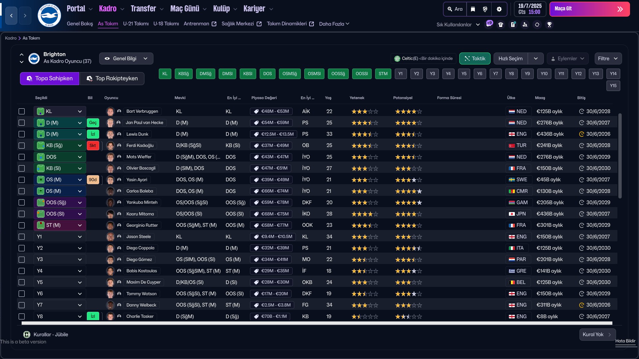
Task: Click the bookmark icon in top bar
Action: coord(473,9)
